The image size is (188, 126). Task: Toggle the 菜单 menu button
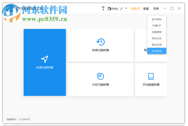pyautogui.click(x=156, y=9)
